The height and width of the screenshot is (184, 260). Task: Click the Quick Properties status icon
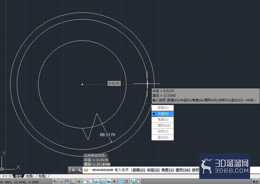(126, 182)
